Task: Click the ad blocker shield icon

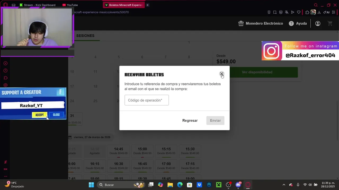Action: [281, 12]
